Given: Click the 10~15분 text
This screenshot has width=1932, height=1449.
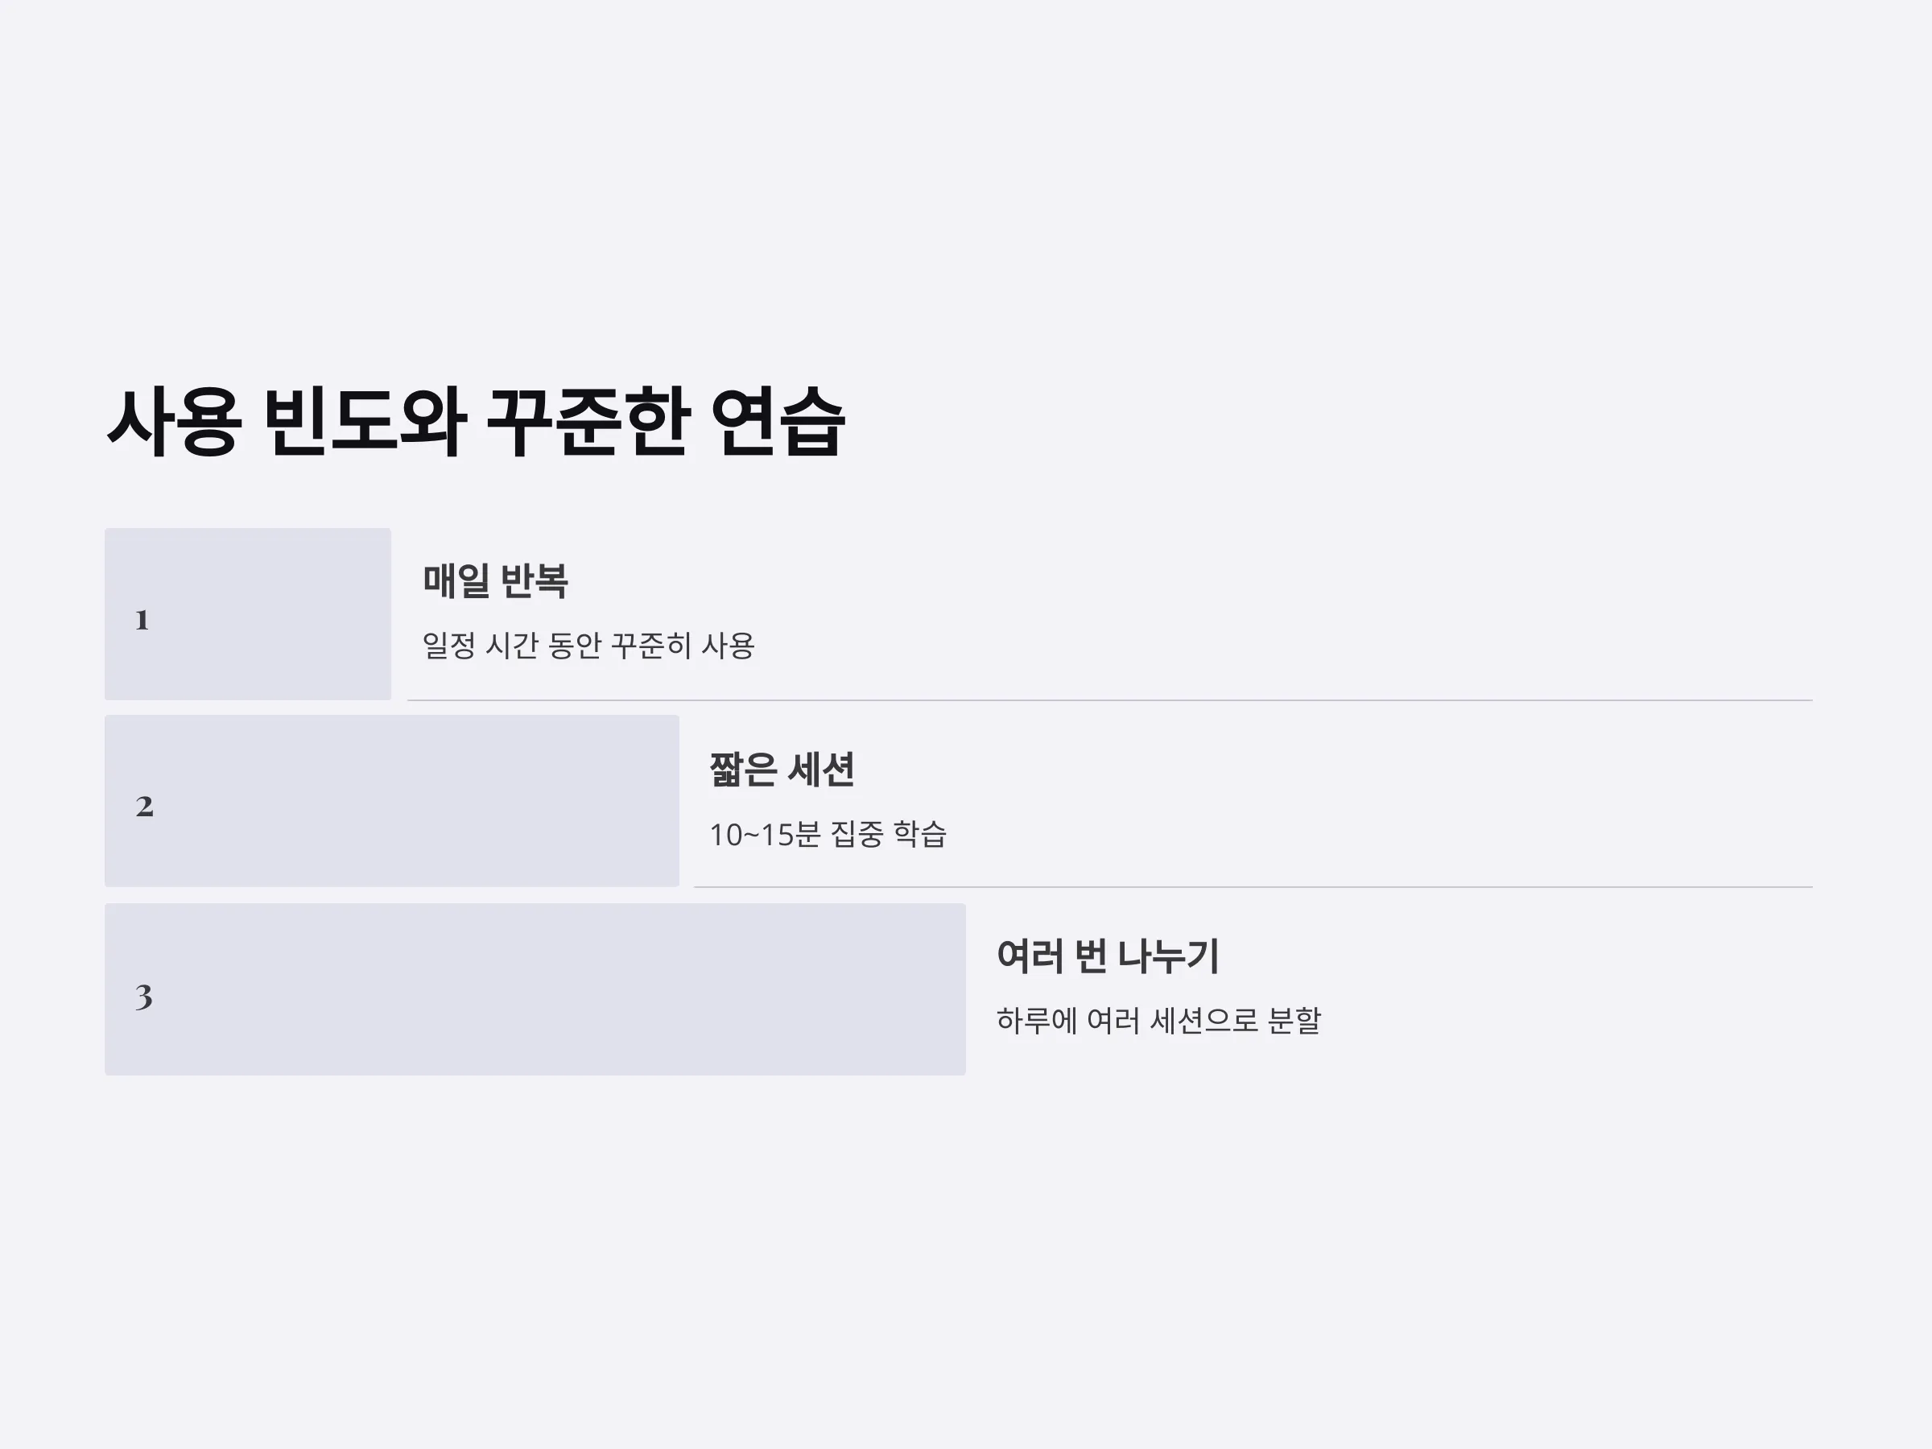Looking at the screenshot, I should [765, 834].
